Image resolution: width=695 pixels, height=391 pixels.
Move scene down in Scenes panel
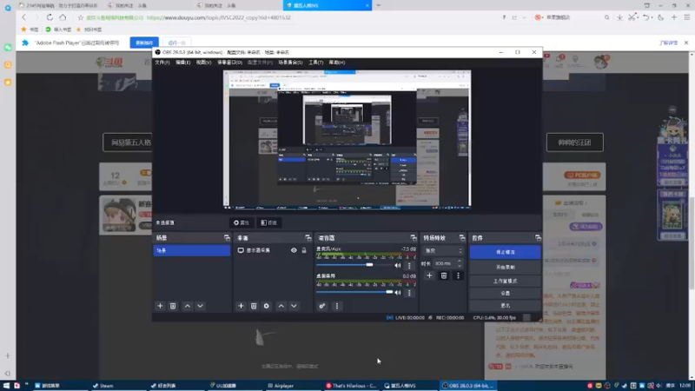click(201, 306)
